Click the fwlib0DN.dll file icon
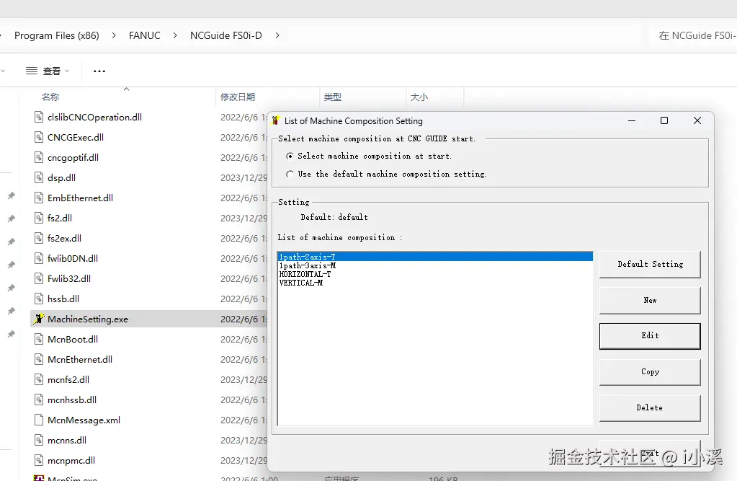The image size is (737, 481). (39, 258)
